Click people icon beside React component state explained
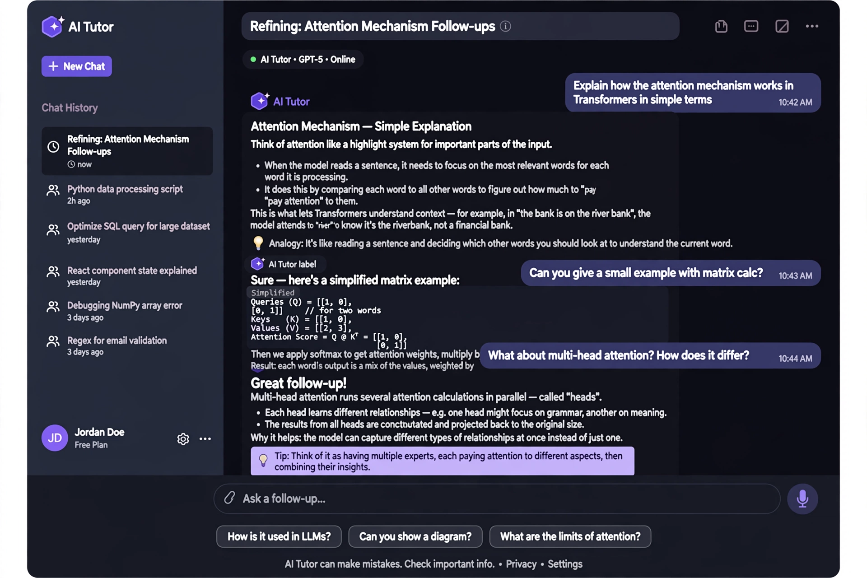Screen dimensions: 867x578 [x=53, y=271]
